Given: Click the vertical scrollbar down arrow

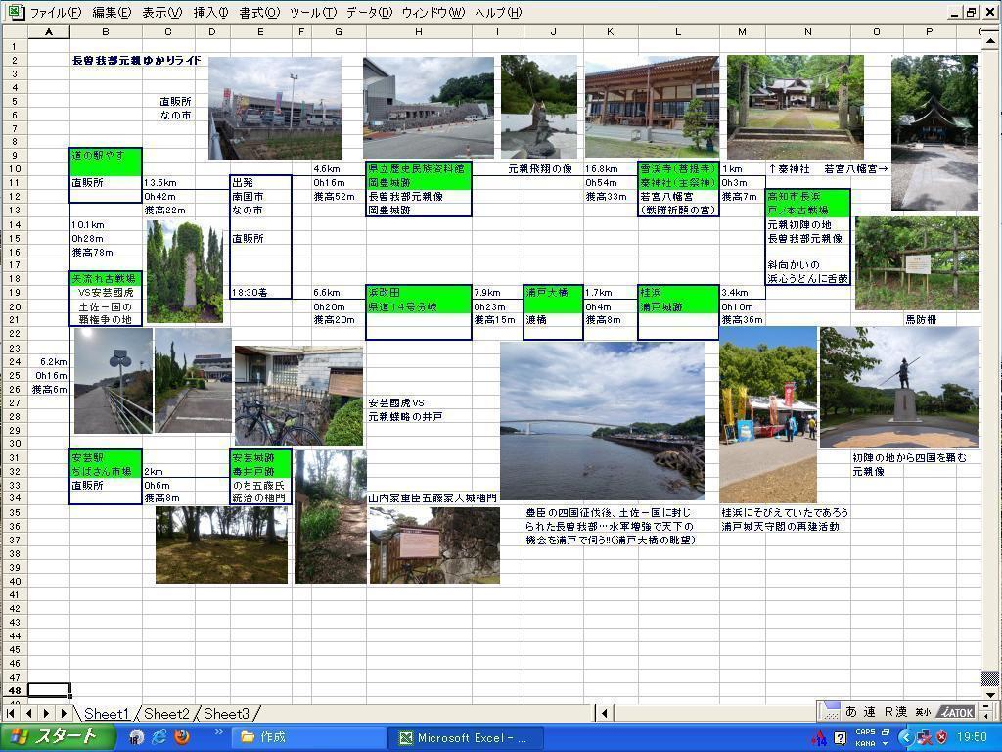Looking at the screenshot, I should 989,694.
